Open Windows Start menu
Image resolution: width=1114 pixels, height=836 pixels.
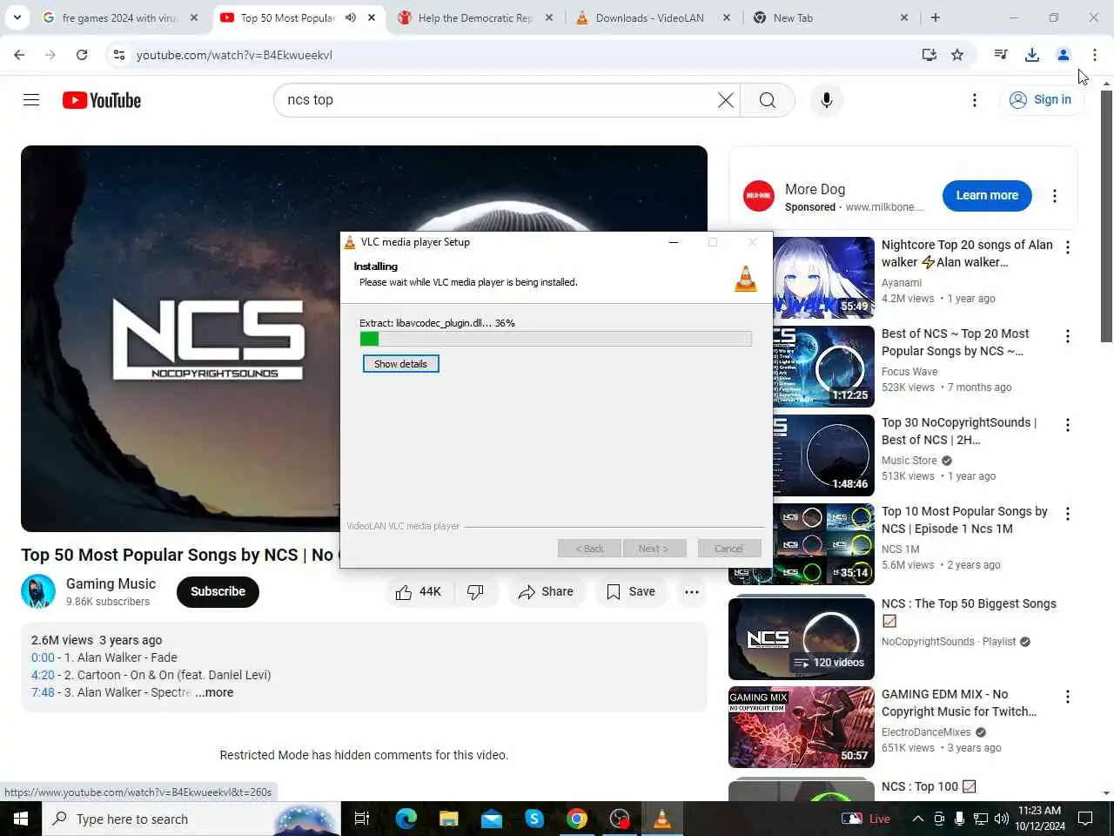tap(21, 819)
